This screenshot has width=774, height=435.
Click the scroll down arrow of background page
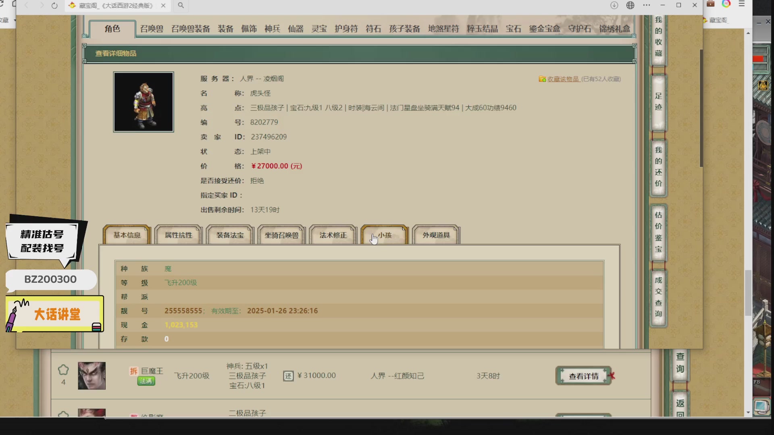pos(748,412)
